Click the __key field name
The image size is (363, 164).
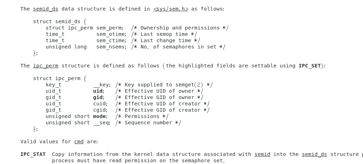101,85
